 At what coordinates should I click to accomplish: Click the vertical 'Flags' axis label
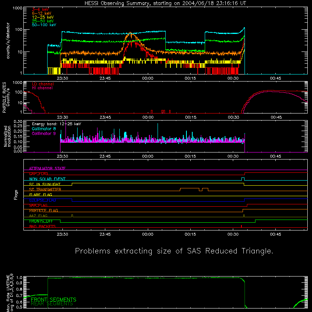point(16,195)
